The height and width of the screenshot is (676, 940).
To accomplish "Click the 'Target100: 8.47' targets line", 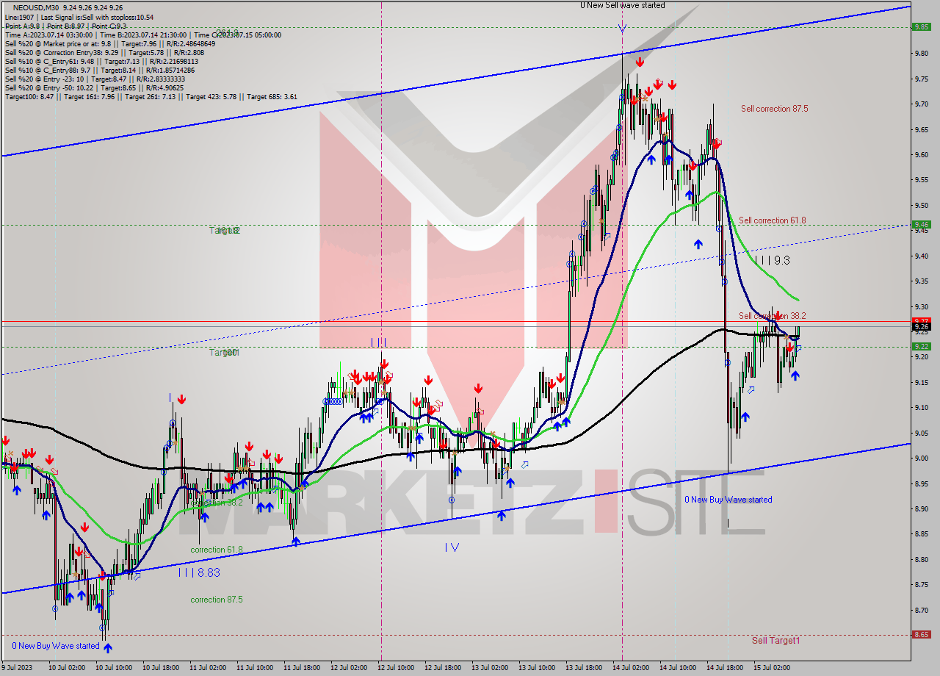I will [151, 96].
